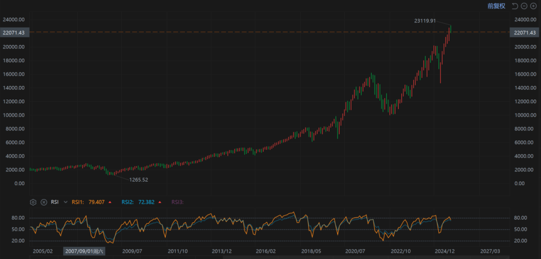Click the 2018/05 date axis label
This screenshot has width=541, height=259.
[x=312, y=251]
